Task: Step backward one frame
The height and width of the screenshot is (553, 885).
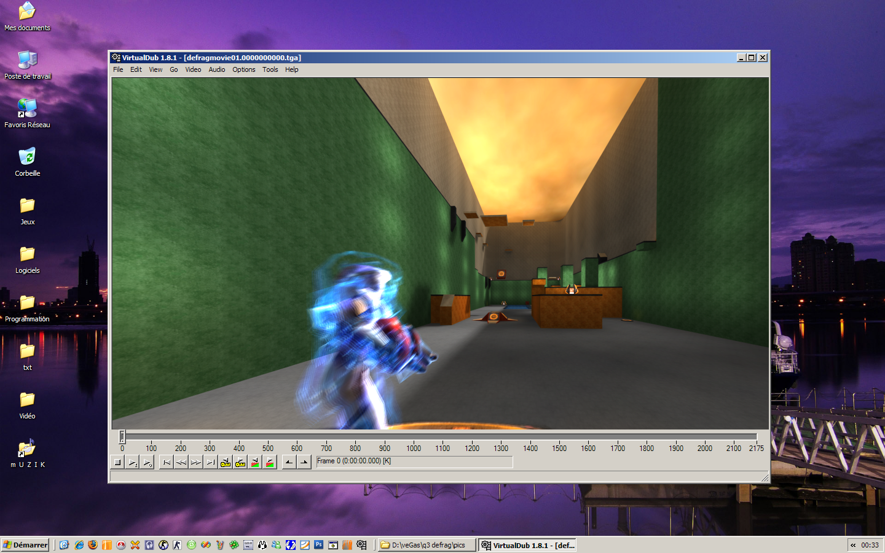Action: [181, 462]
